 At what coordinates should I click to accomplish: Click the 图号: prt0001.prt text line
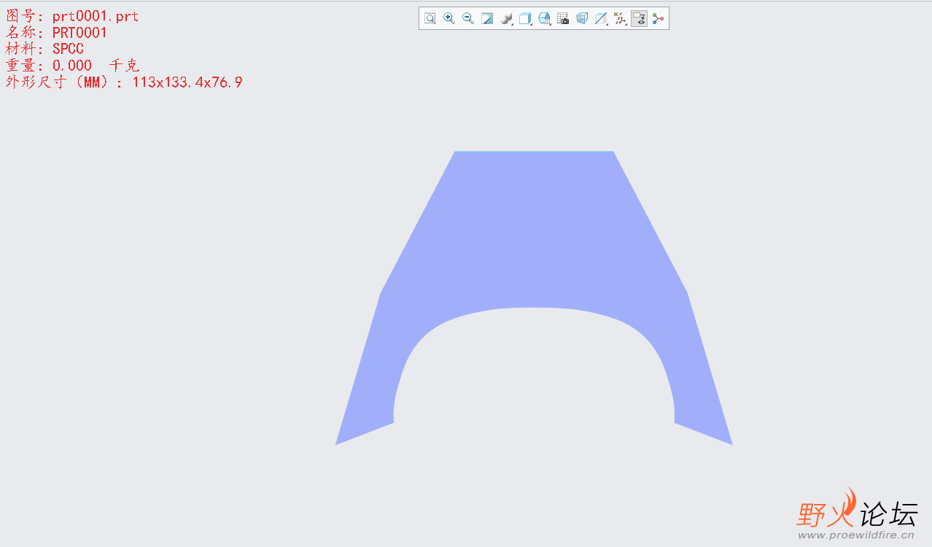72,16
